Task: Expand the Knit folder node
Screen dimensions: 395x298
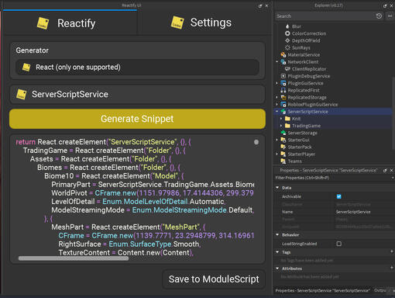Action: pos(281,119)
